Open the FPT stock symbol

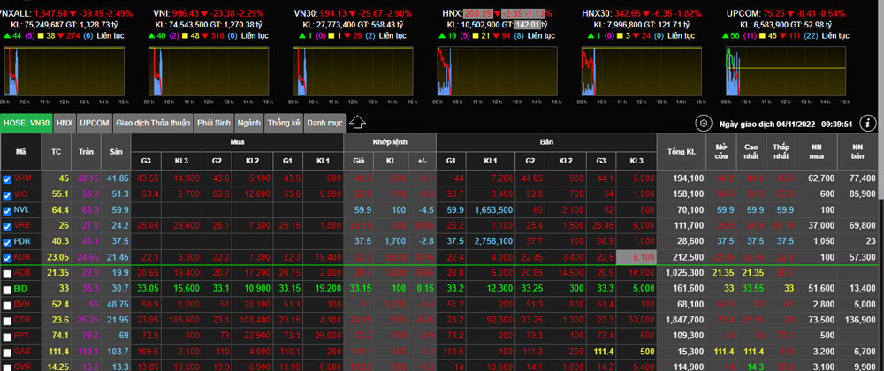coord(22,337)
